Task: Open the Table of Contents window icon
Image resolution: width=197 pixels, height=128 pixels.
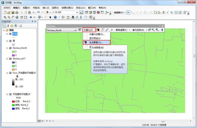Action: pyautogui.click(x=86, y=12)
